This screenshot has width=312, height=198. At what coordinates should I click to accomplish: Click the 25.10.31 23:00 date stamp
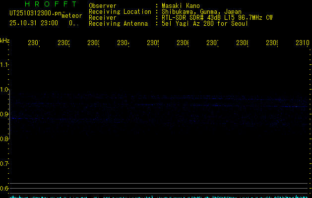coord(34,23)
